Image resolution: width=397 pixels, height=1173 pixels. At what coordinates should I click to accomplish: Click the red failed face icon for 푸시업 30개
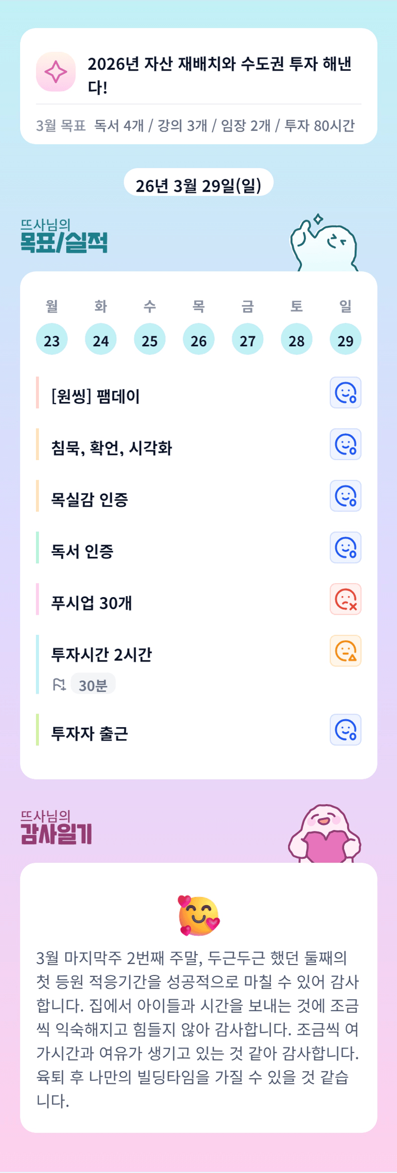pos(345,599)
